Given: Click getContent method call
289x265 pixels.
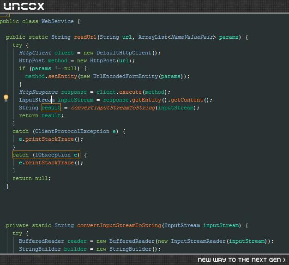Looking at the screenshot, I should click(187, 100).
